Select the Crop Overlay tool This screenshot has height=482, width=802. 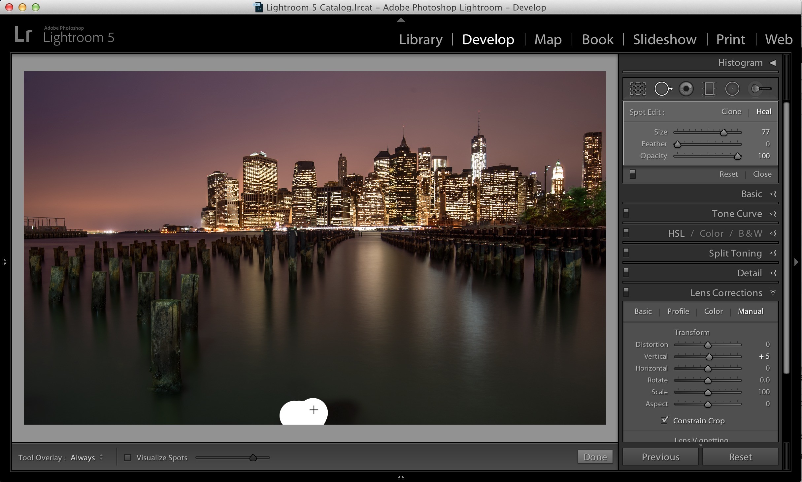click(x=638, y=89)
